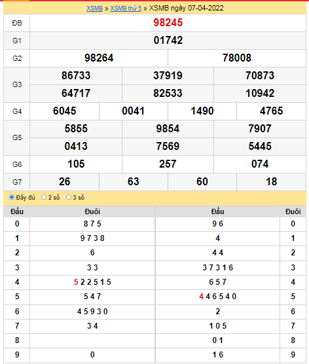The height and width of the screenshot is (364, 309).
Task: Click the tail digits 5 2 2 5 1 5
Action: pyautogui.click(x=92, y=282)
